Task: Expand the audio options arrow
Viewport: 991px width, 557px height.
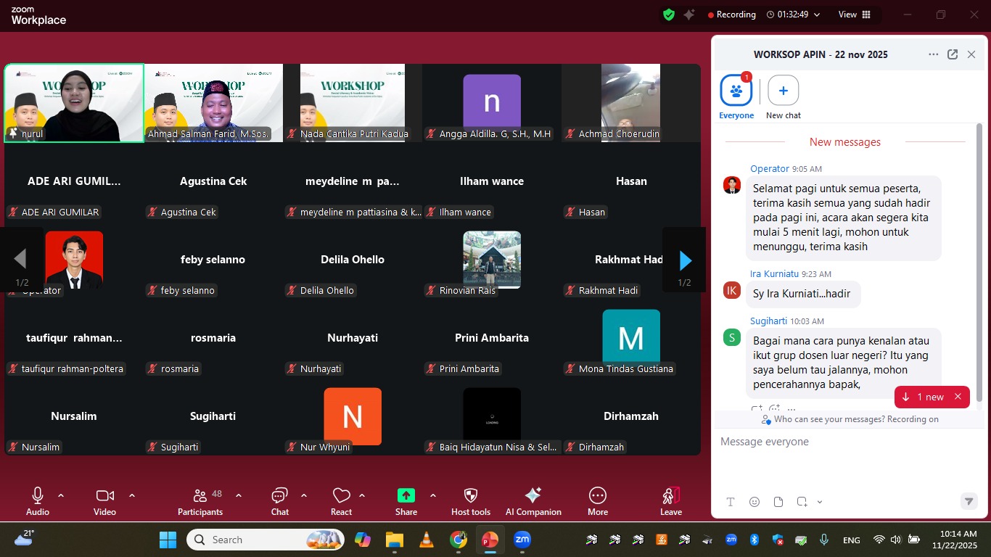Action: click(x=61, y=495)
